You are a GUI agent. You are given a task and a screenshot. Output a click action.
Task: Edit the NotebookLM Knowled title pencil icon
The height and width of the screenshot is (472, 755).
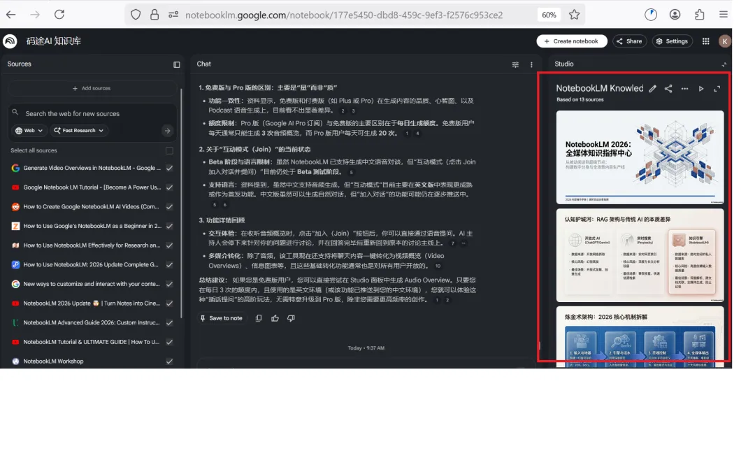[x=652, y=89]
